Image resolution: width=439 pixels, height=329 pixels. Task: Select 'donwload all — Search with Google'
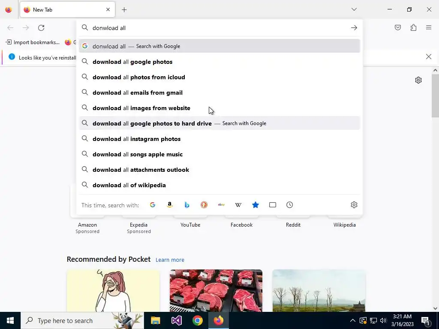(219, 46)
